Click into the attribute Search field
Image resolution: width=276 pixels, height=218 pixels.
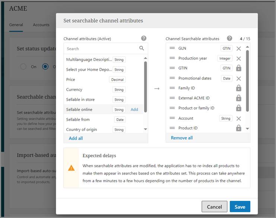tap(101, 49)
